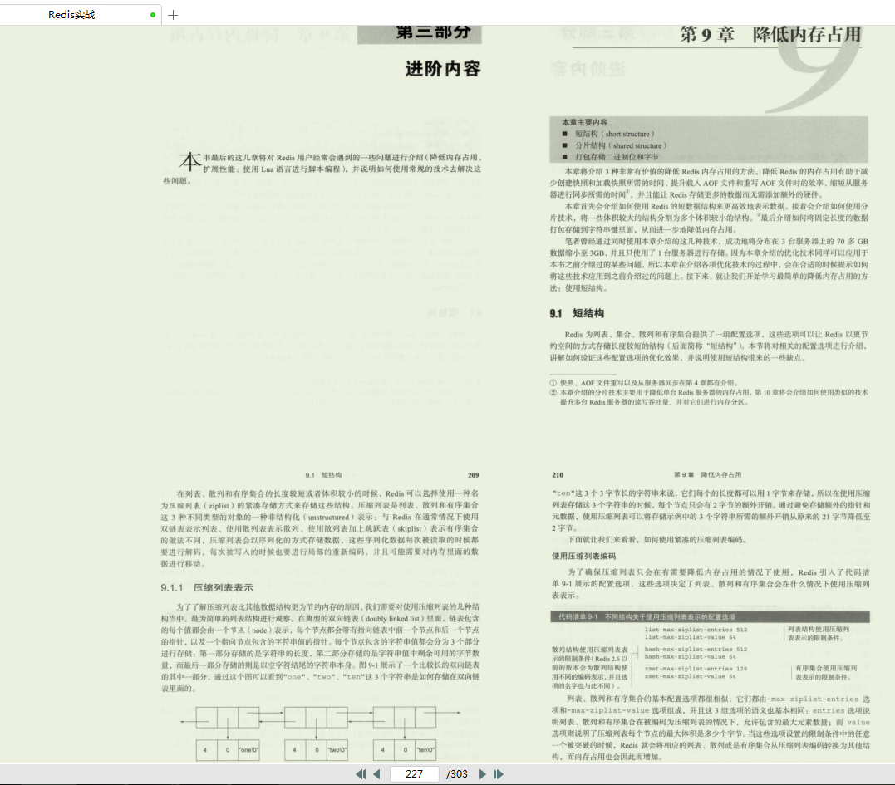The width and height of the screenshot is (895, 785).
Task: Go to the previous page
Action: click(376, 774)
